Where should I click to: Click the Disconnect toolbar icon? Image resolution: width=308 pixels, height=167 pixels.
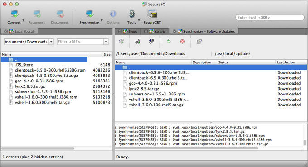coord(60,14)
